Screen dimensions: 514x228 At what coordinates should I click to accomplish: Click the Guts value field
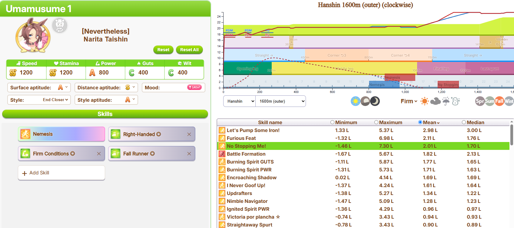click(x=145, y=73)
